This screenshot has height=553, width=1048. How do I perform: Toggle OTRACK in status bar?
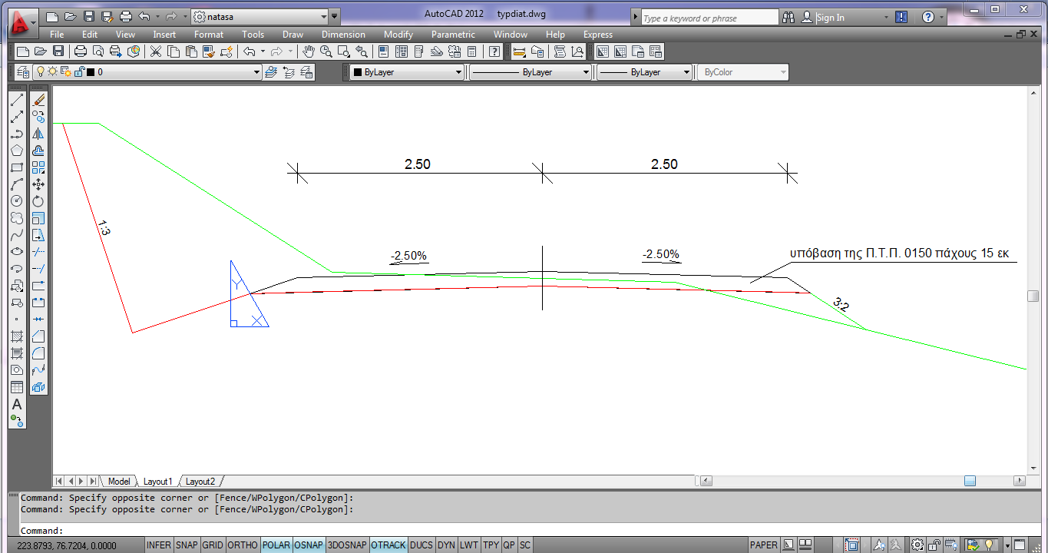pos(388,545)
